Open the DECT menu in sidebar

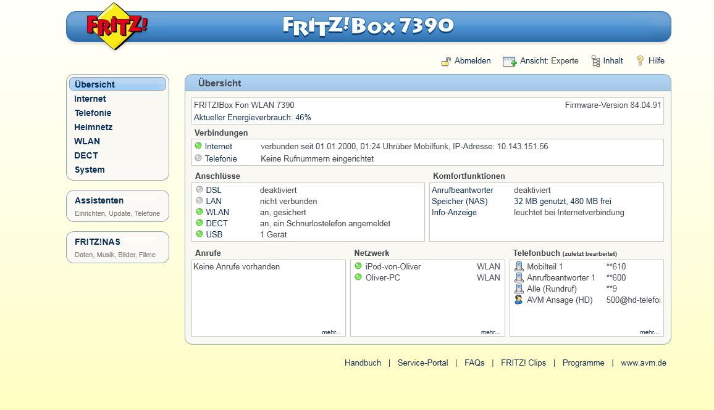[86, 155]
